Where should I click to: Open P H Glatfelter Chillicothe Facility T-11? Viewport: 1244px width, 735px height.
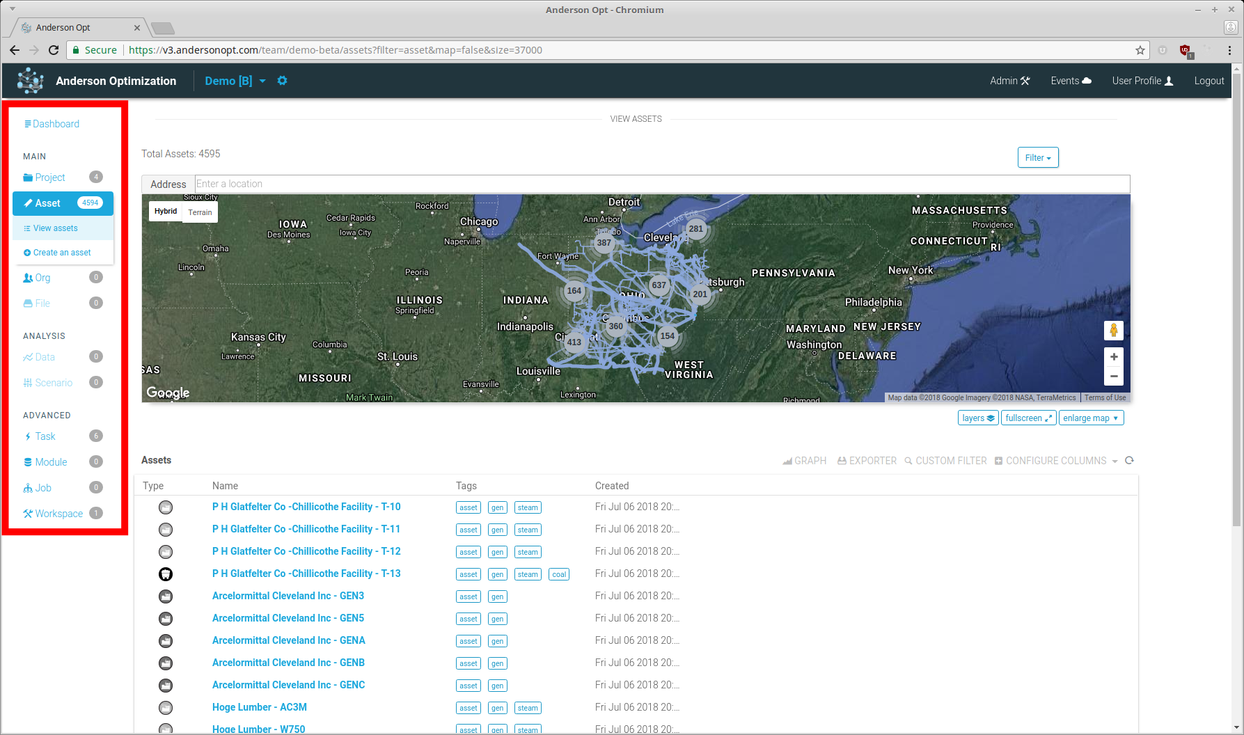tap(306, 529)
